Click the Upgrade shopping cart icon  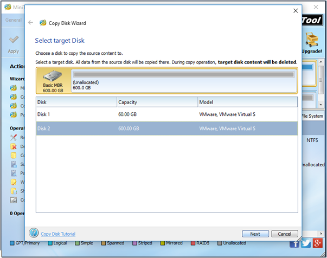point(312,40)
